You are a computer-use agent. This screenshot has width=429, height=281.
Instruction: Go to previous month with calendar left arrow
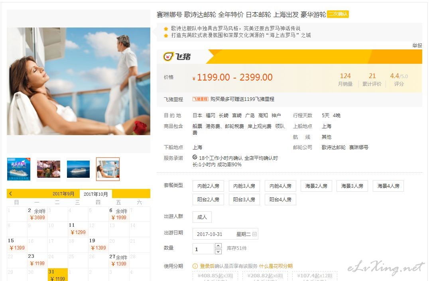coord(10,194)
